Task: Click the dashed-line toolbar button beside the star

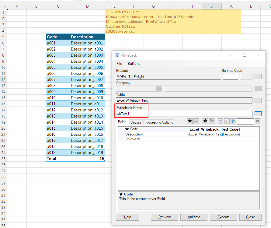Action: coord(196,121)
